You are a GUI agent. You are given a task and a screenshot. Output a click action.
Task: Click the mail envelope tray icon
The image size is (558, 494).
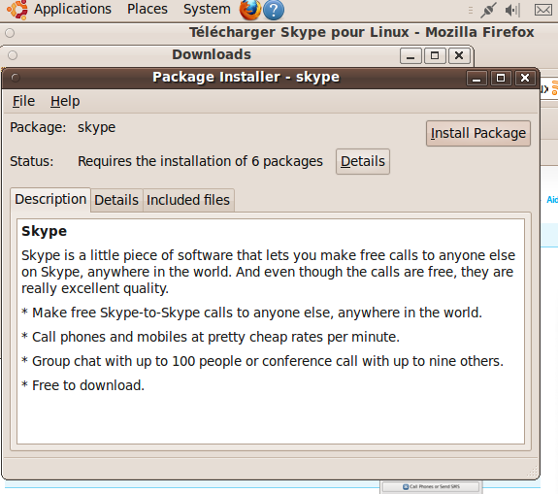pos(543,10)
